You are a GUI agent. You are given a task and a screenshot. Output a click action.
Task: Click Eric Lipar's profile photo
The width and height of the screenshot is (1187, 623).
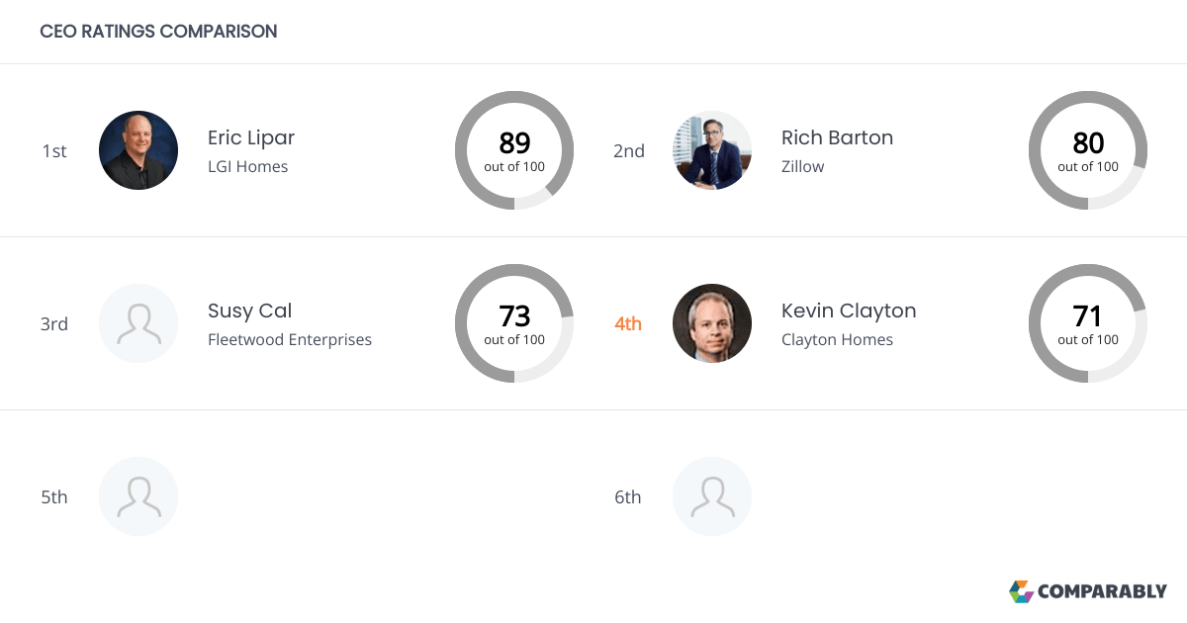138,150
